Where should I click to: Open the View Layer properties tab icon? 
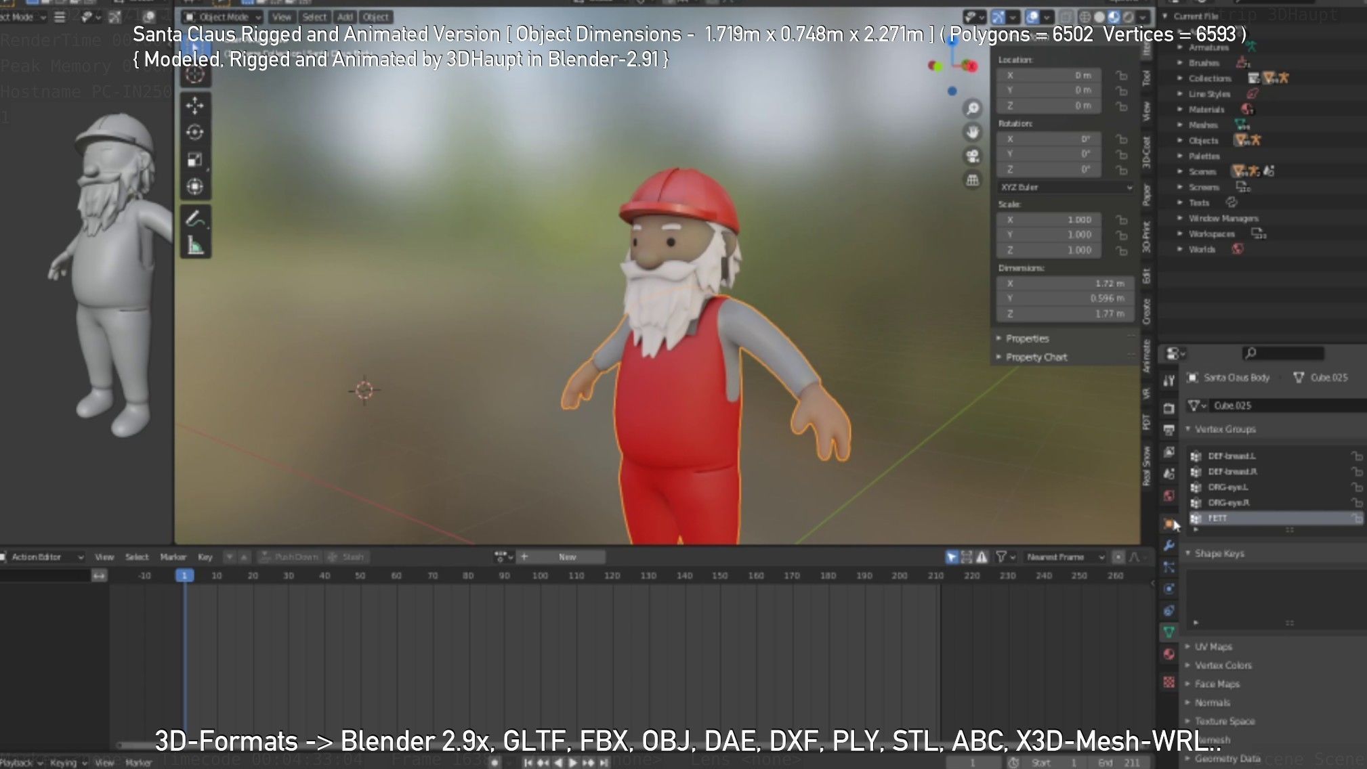pyautogui.click(x=1169, y=452)
